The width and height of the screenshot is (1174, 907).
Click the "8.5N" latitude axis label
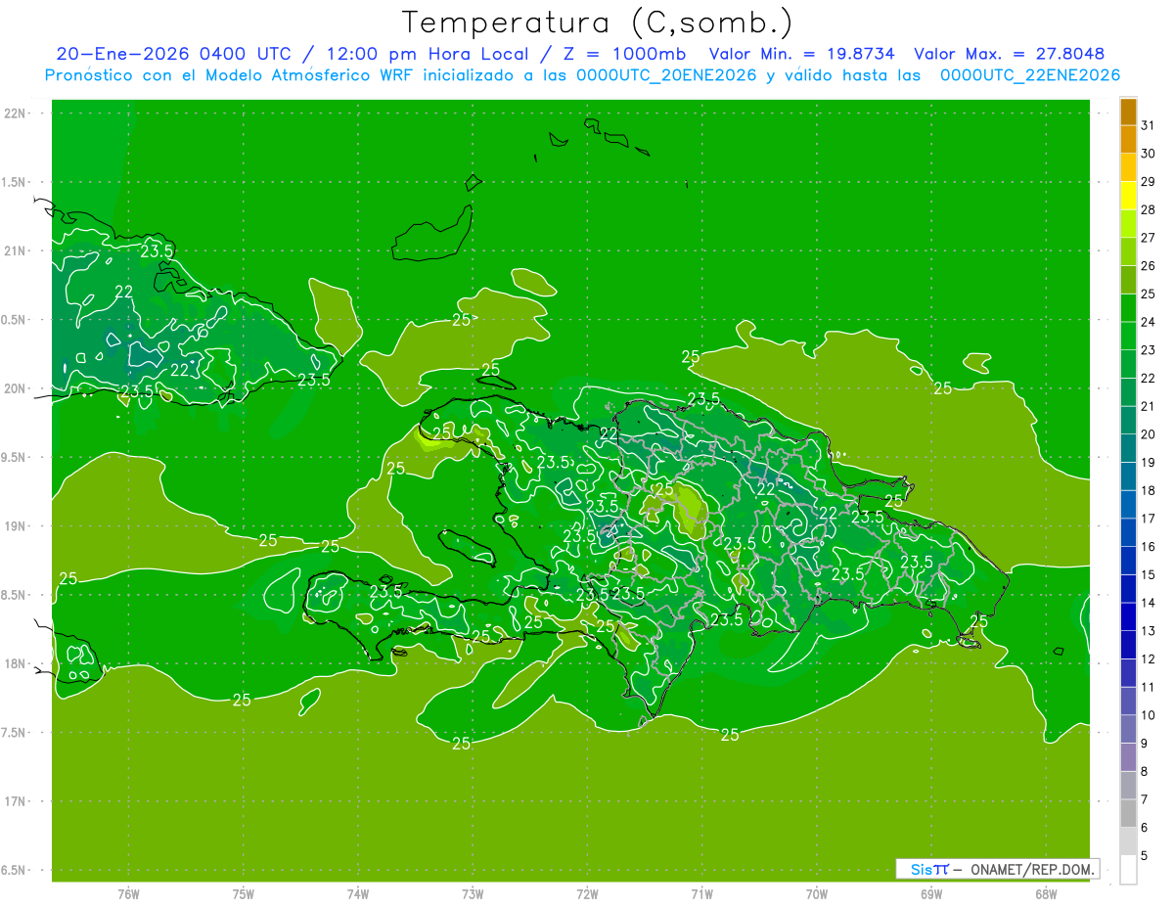(x=16, y=595)
